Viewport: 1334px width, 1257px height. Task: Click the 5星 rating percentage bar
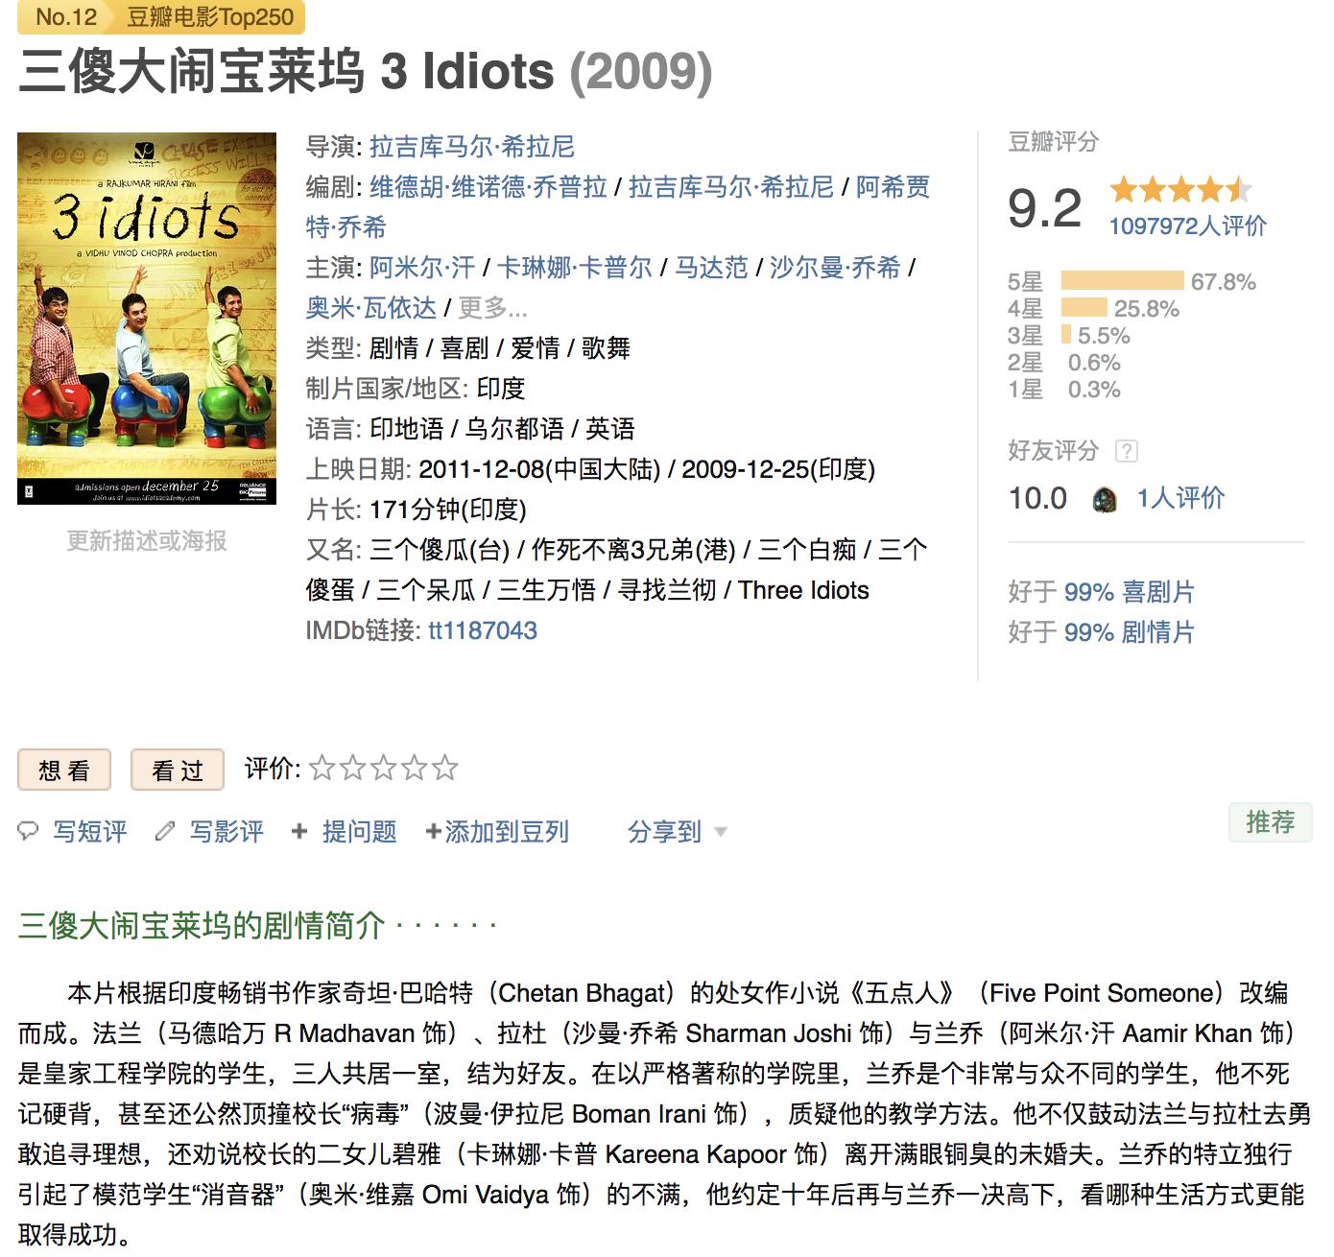(x=1122, y=281)
